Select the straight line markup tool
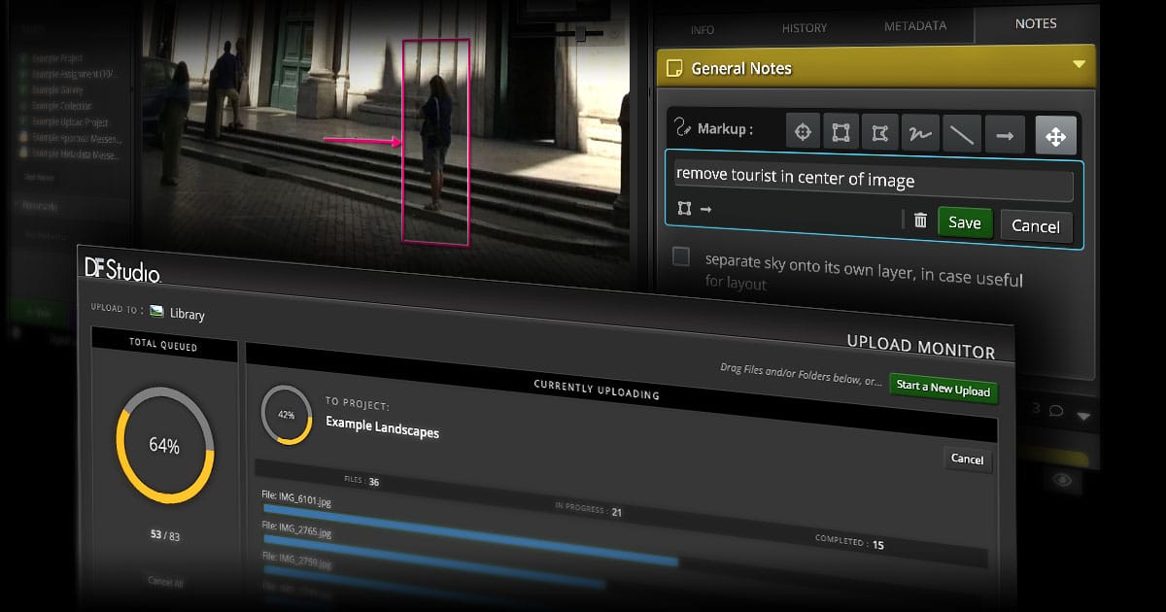 (962, 135)
